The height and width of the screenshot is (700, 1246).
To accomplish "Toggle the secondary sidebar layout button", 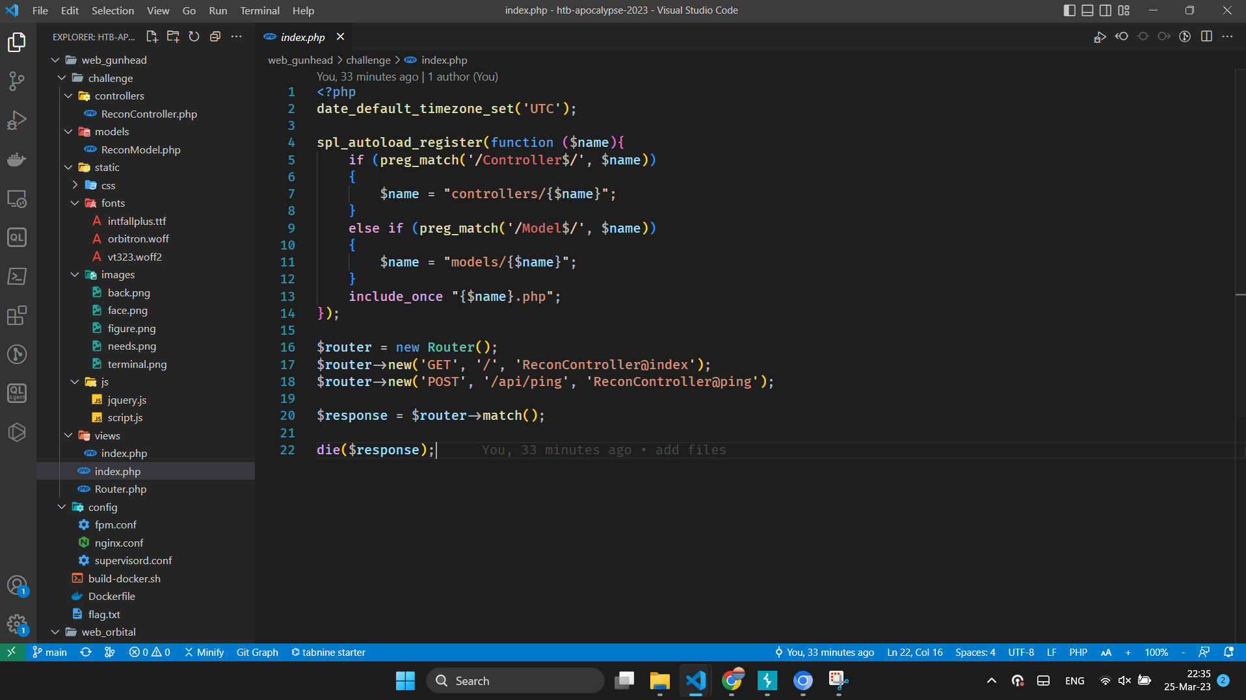I will point(1106,10).
